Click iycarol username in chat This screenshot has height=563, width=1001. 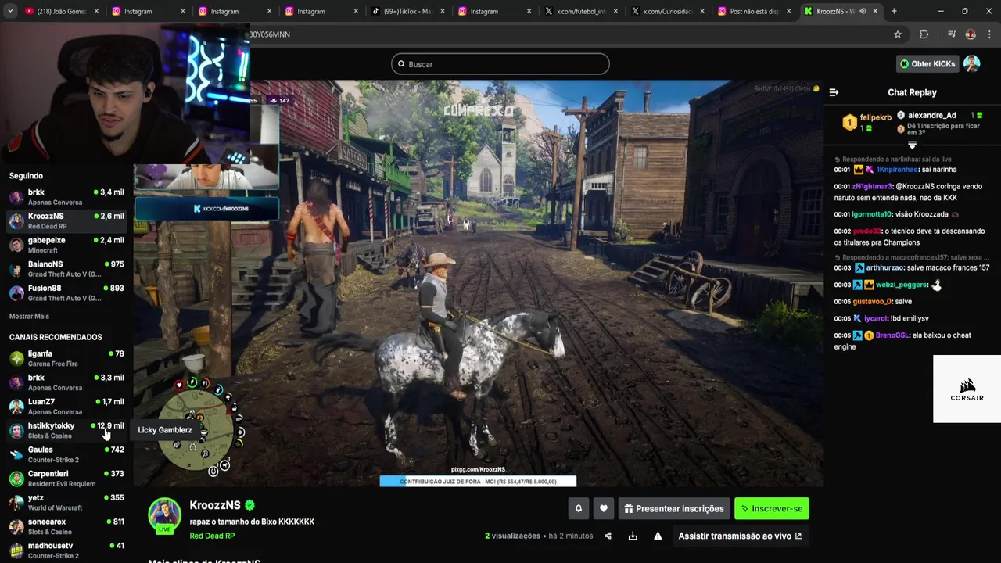click(x=876, y=319)
